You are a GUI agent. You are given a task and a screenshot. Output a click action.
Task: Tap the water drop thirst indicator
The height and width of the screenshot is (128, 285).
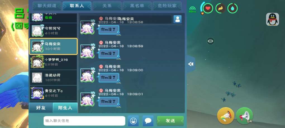[232, 8]
